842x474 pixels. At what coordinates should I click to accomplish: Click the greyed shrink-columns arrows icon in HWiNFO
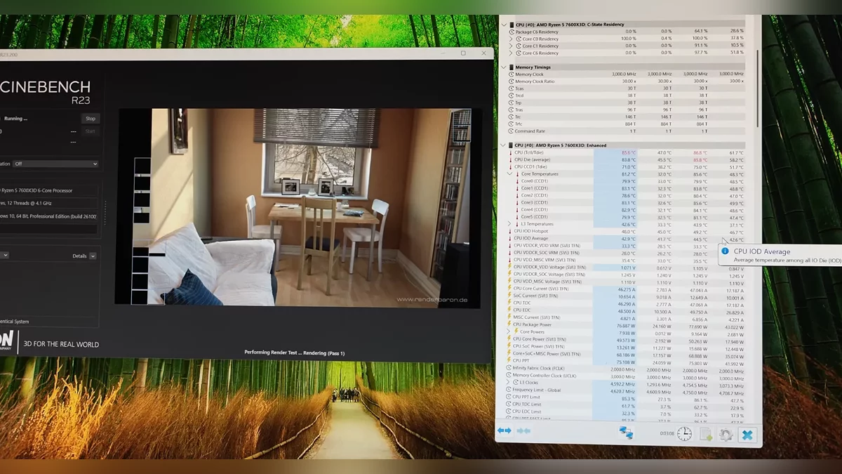[523, 430]
